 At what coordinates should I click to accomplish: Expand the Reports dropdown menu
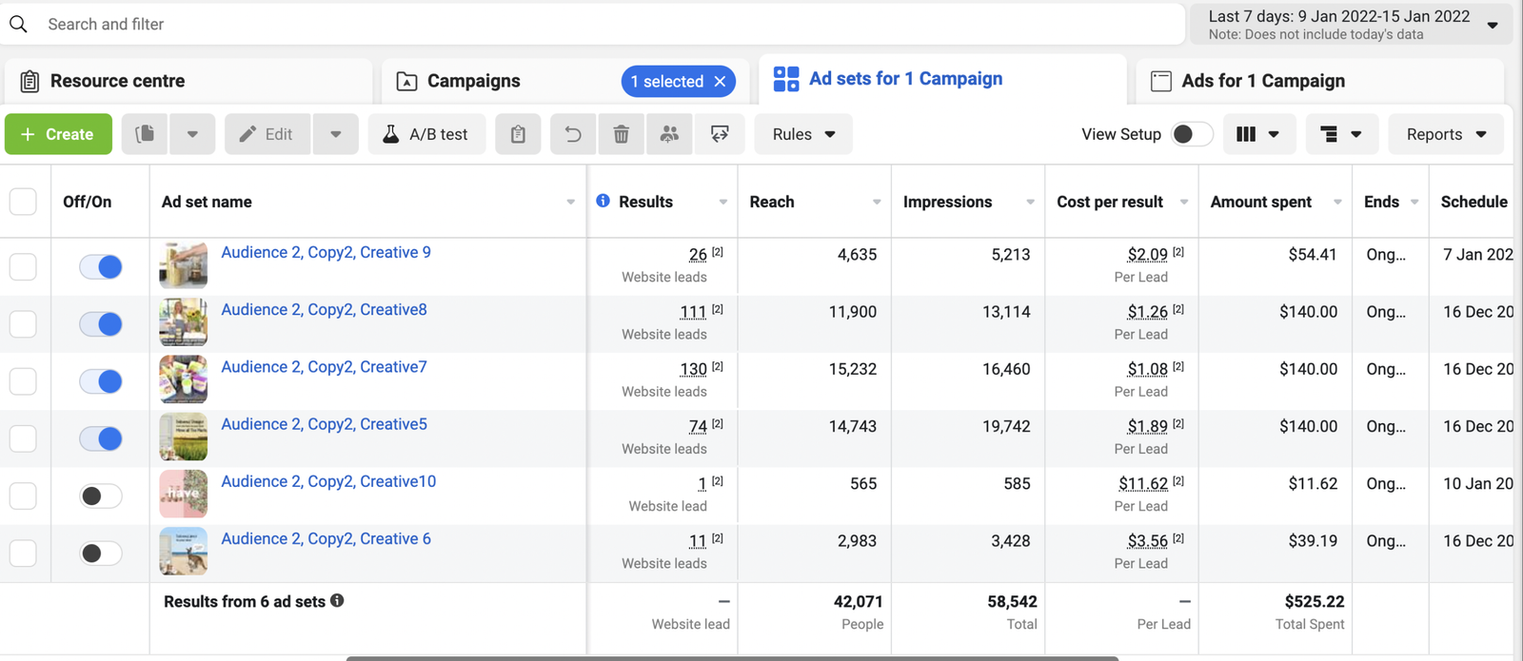(x=1445, y=134)
